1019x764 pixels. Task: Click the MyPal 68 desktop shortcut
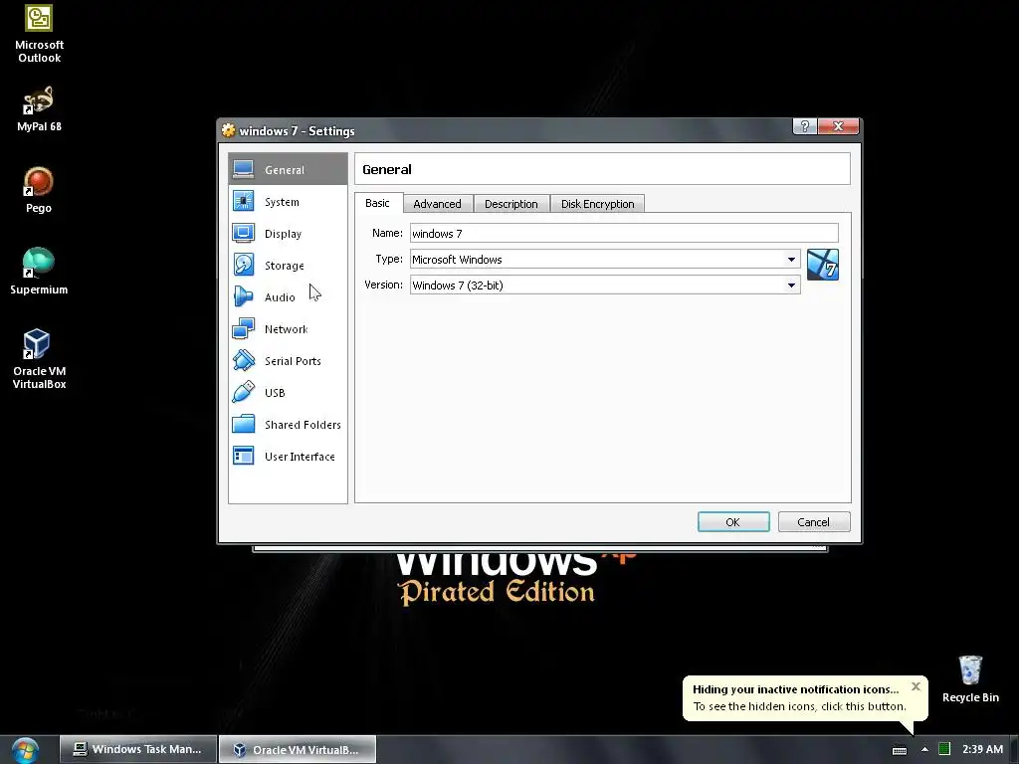click(39, 109)
